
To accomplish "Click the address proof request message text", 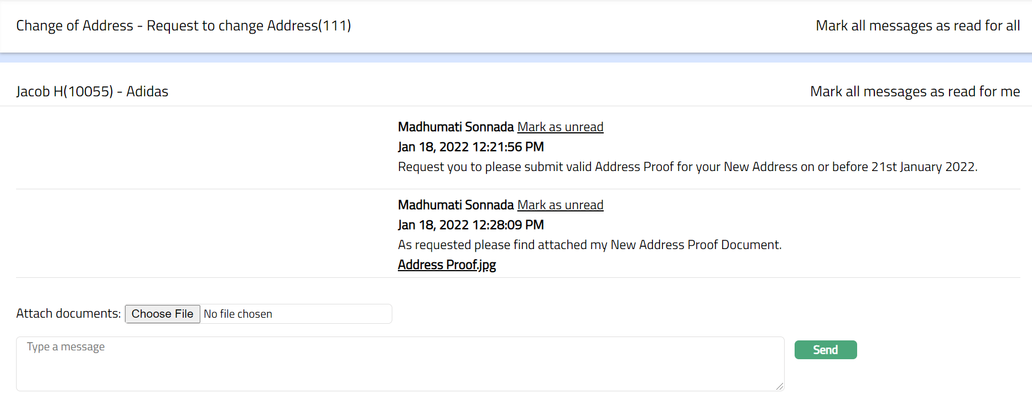I will tap(687, 167).
